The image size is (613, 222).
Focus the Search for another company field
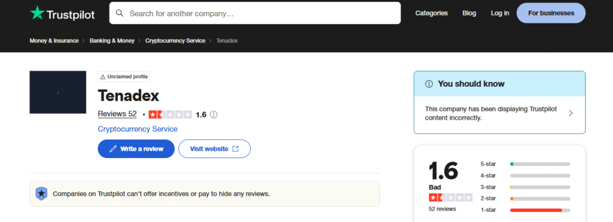click(x=255, y=13)
